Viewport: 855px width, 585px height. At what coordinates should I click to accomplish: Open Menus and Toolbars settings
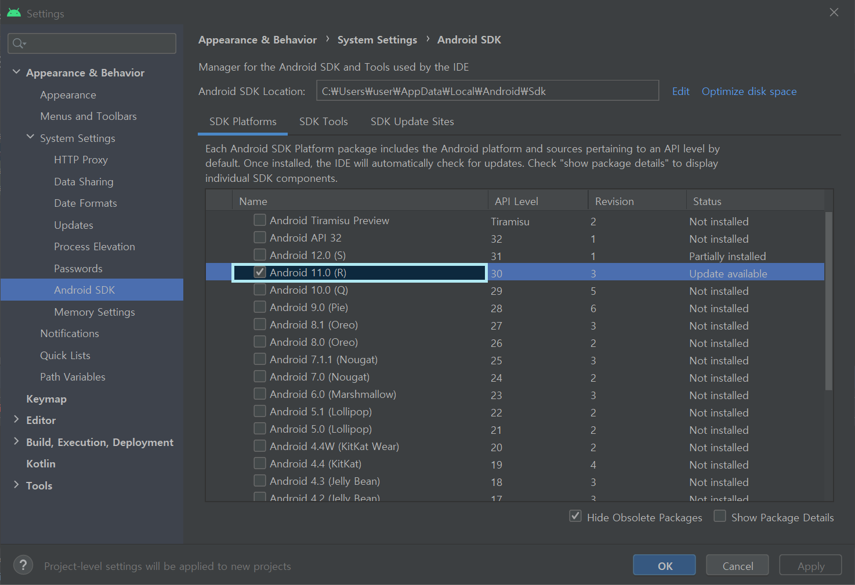click(88, 116)
